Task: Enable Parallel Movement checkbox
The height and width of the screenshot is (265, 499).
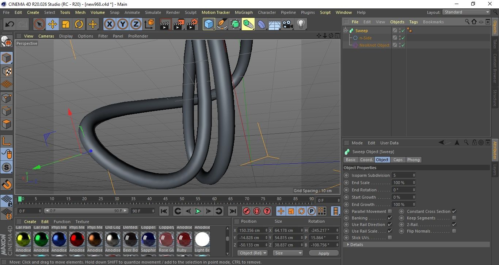Action: (390, 211)
